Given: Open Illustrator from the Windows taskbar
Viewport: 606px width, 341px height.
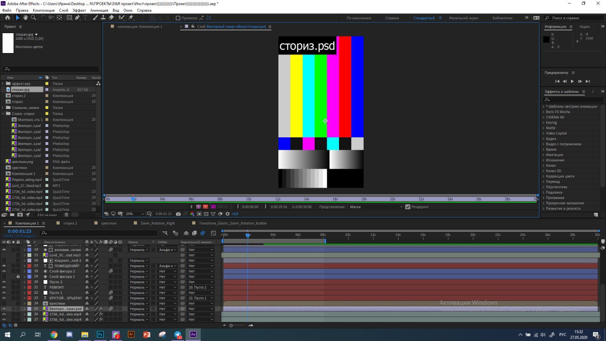Looking at the screenshot, I should coord(131,334).
